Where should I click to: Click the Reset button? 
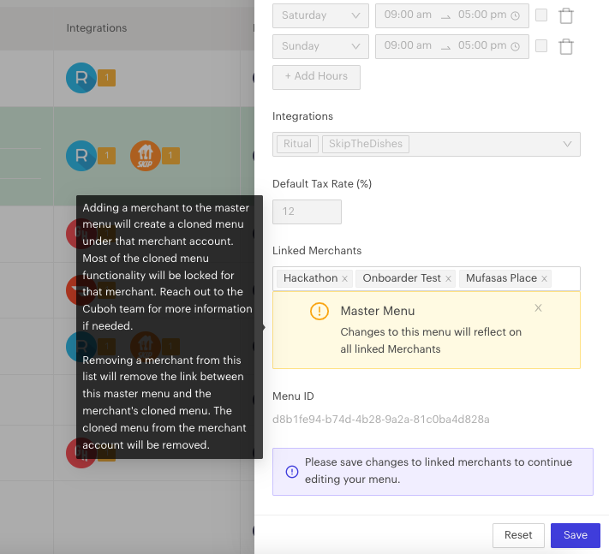pos(518,535)
